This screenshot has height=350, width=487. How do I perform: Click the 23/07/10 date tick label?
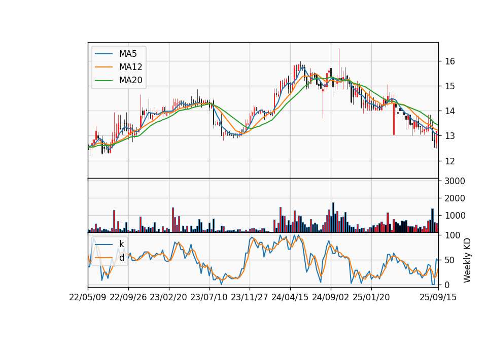(209, 297)
